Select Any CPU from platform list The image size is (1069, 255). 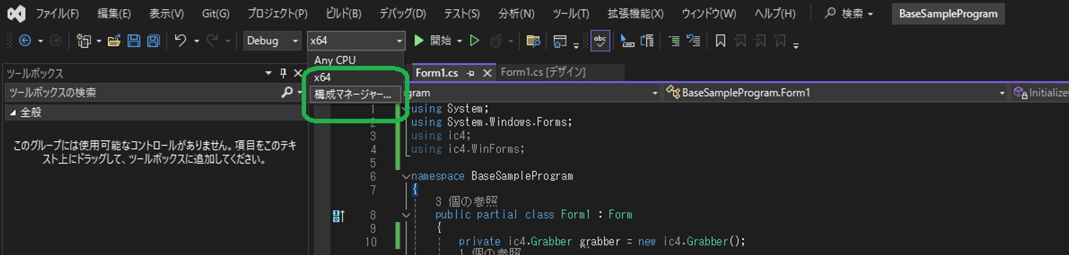pyautogui.click(x=356, y=60)
